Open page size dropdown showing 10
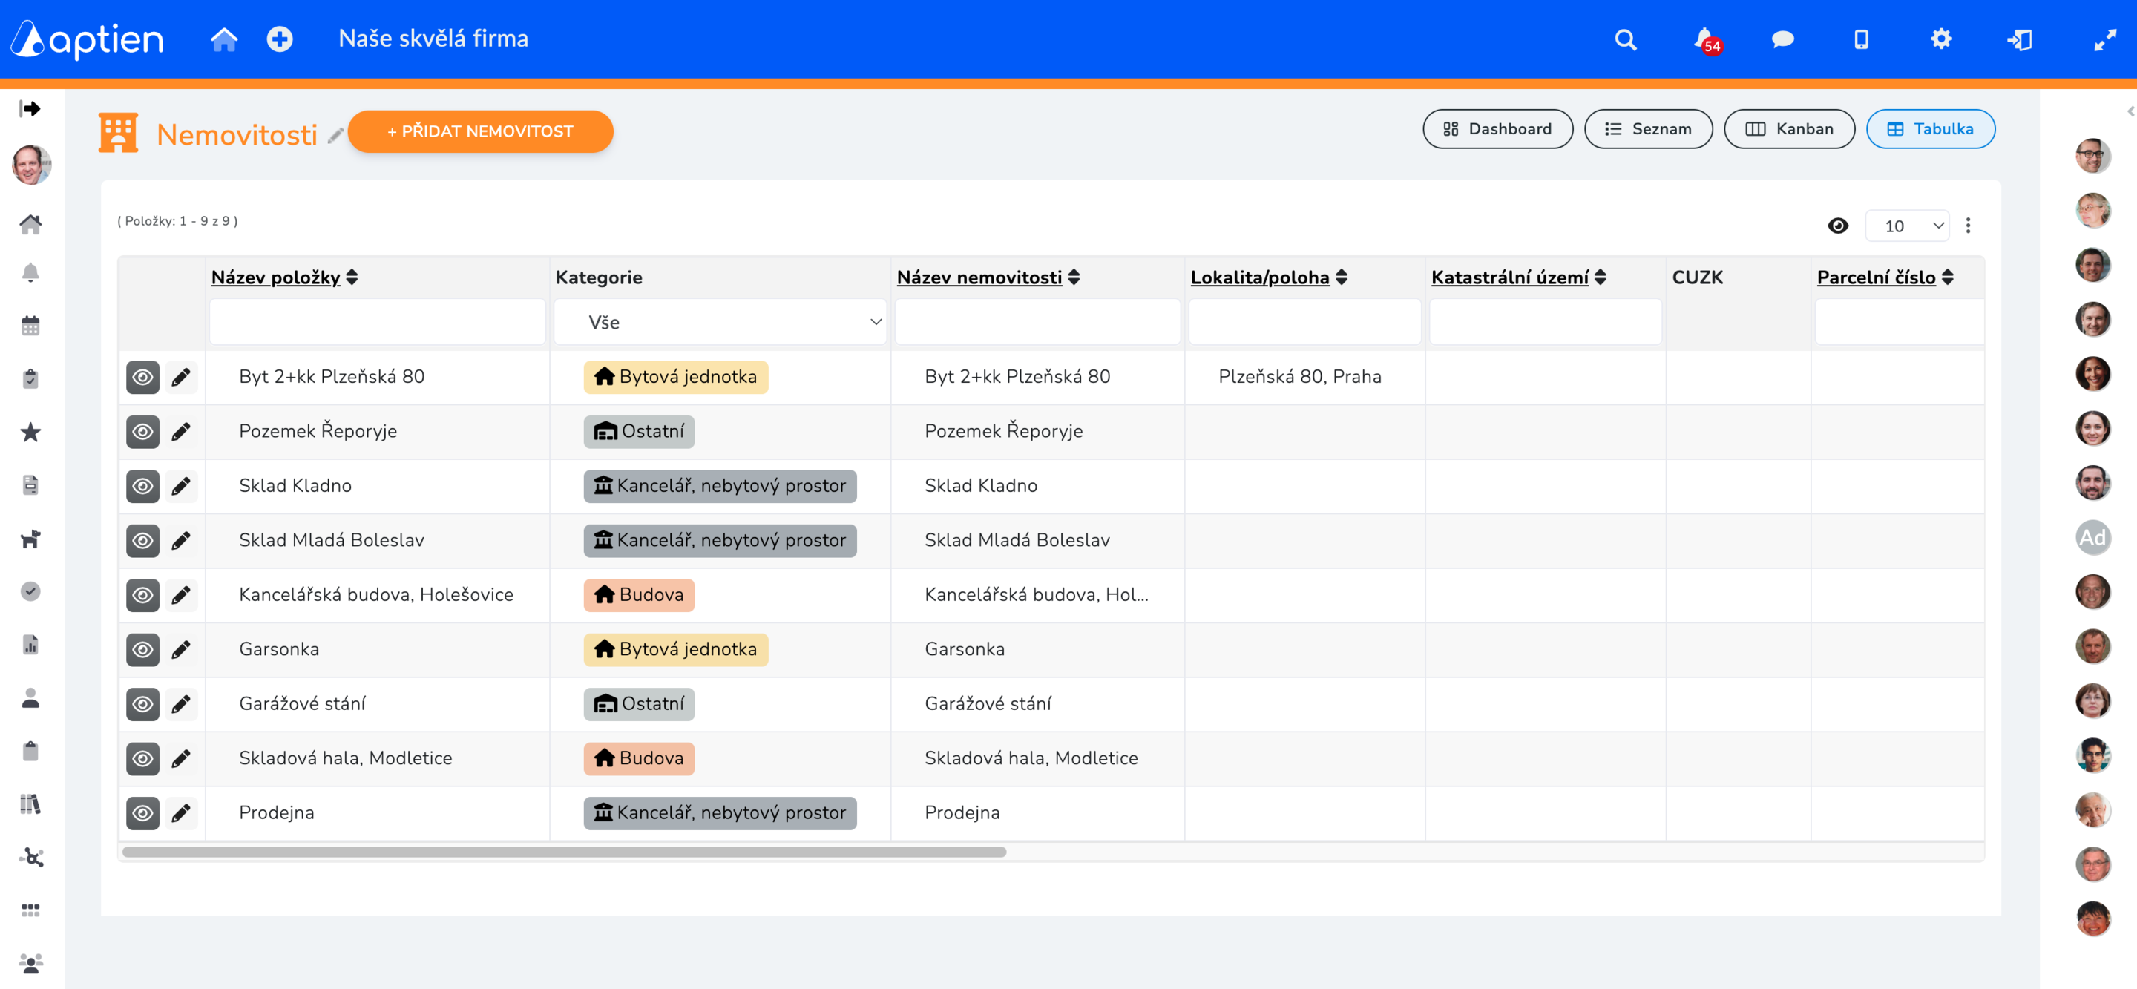This screenshot has width=2137, height=989. coord(1907,226)
